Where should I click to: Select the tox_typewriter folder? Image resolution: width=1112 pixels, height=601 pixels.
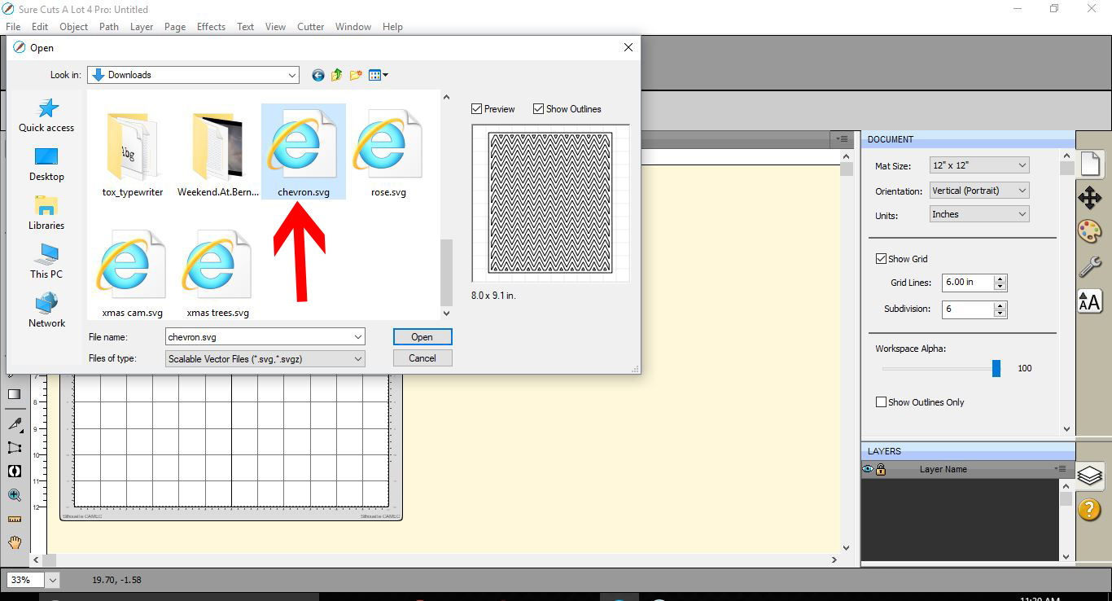pos(133,151)
